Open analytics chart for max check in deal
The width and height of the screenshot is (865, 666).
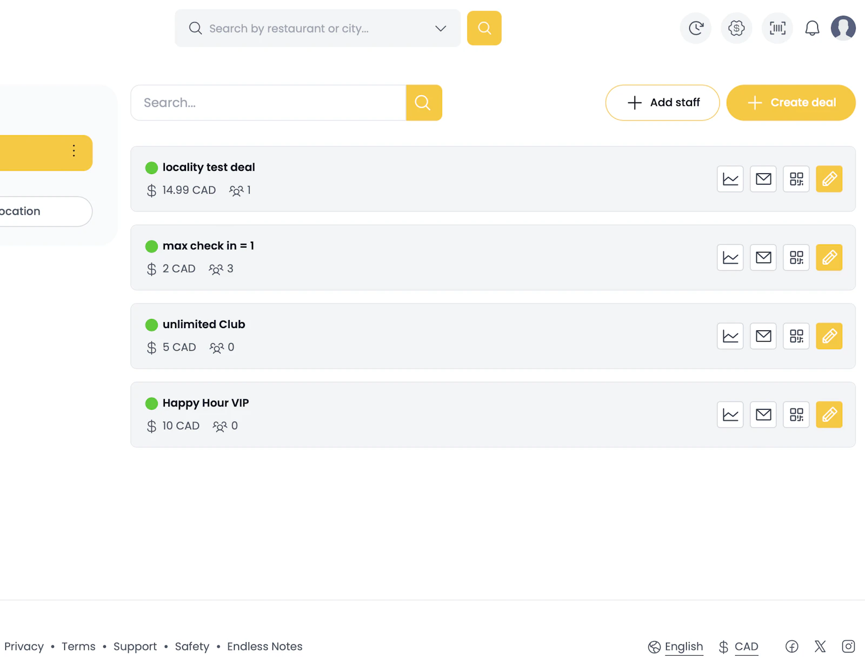[x=730, y=257]
